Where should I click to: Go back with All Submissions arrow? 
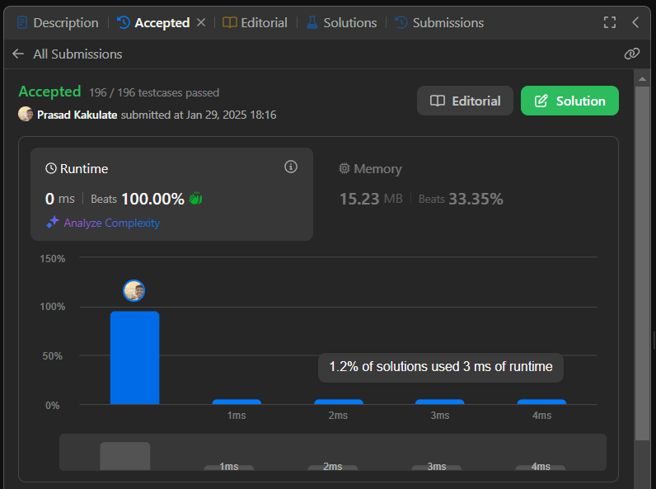tap(18, 54)
